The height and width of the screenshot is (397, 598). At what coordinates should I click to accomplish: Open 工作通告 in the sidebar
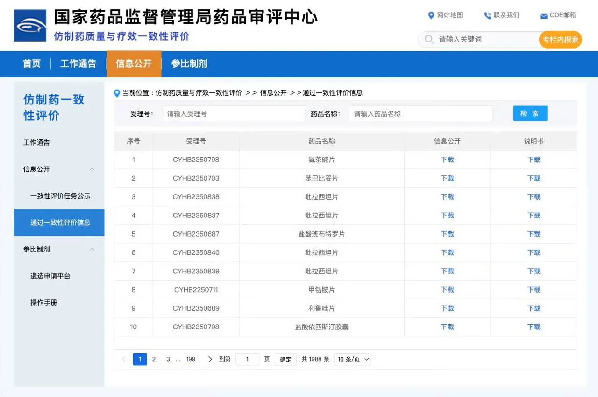(36, 143)
